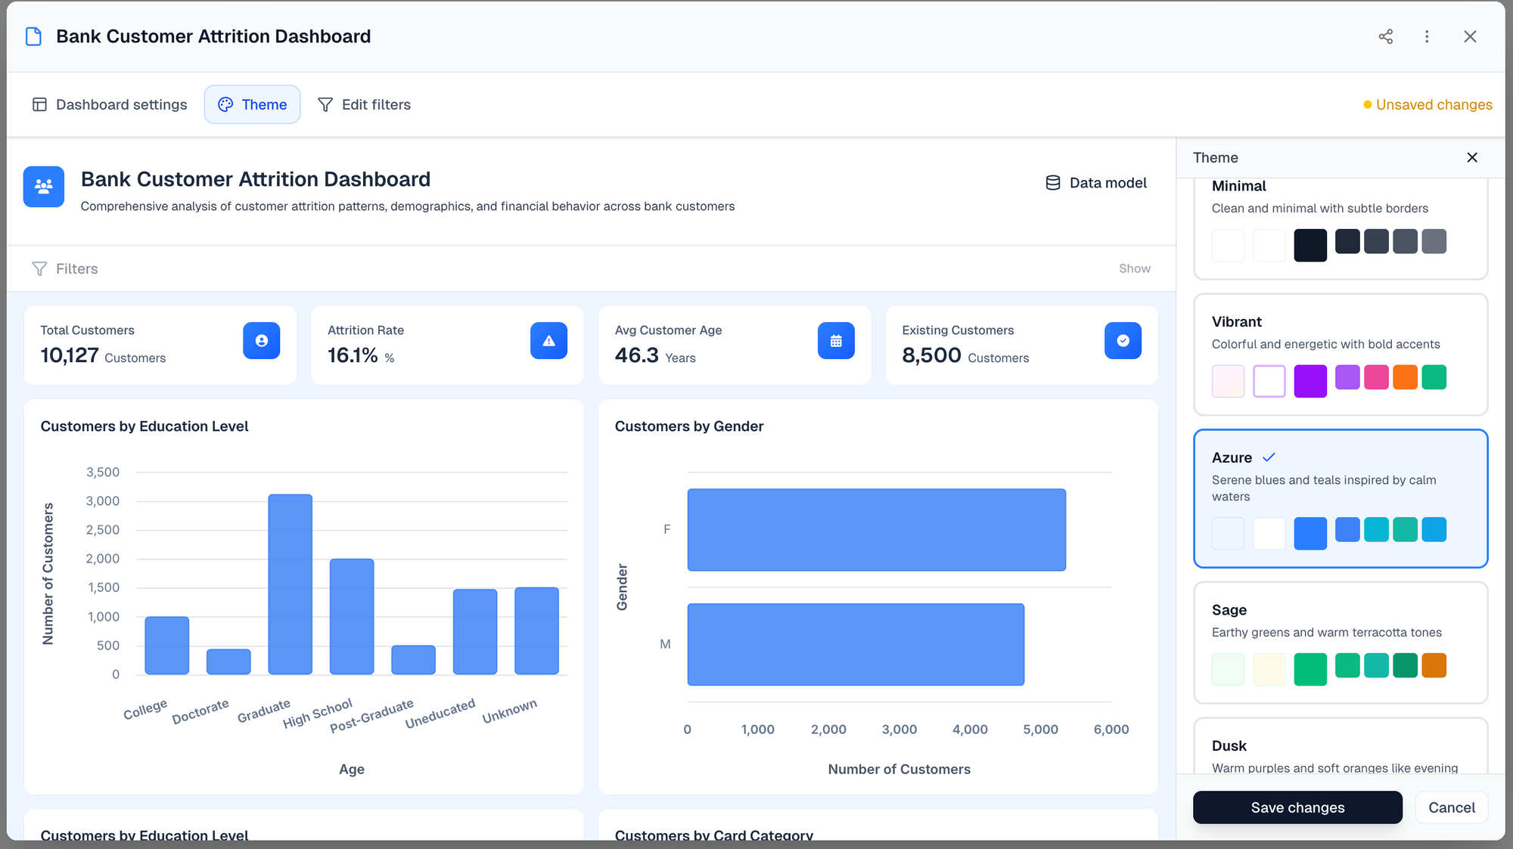1513x849 pixels.
Task: Click the Existing Customers checkmark icon
Action: 1123,341
